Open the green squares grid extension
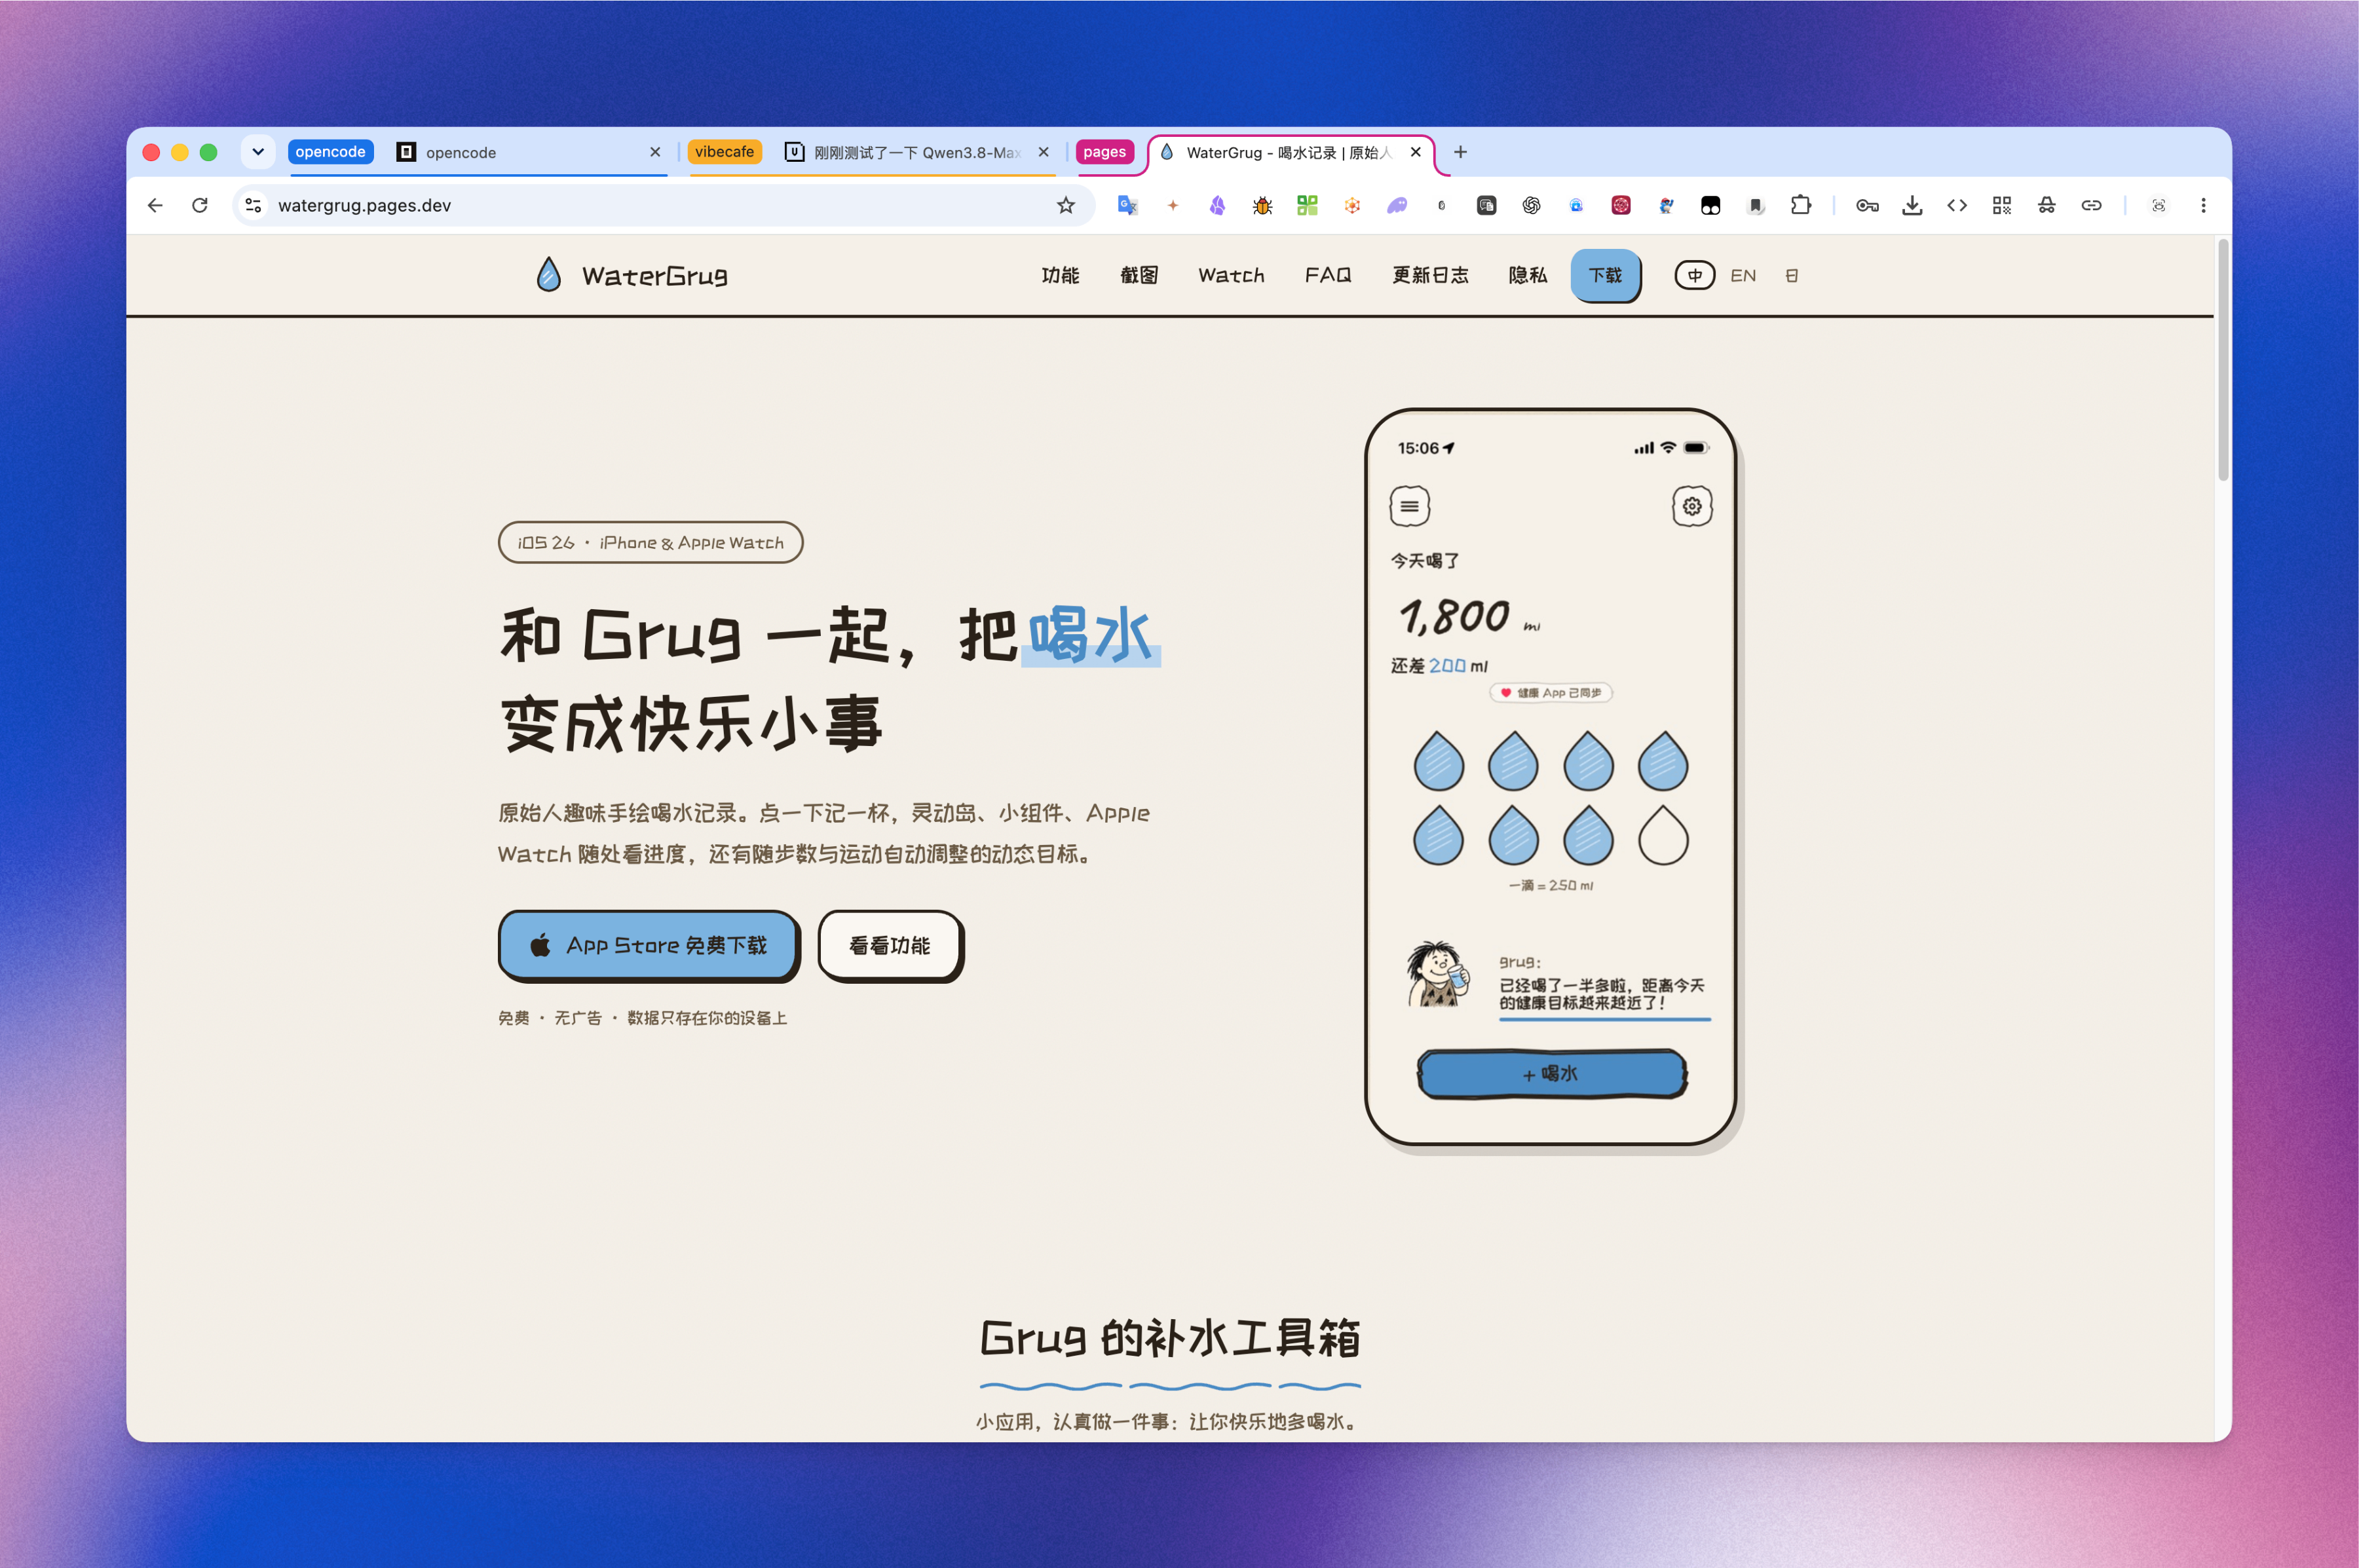The width and height of the screenshot is (2359, 1568). 1307,205
